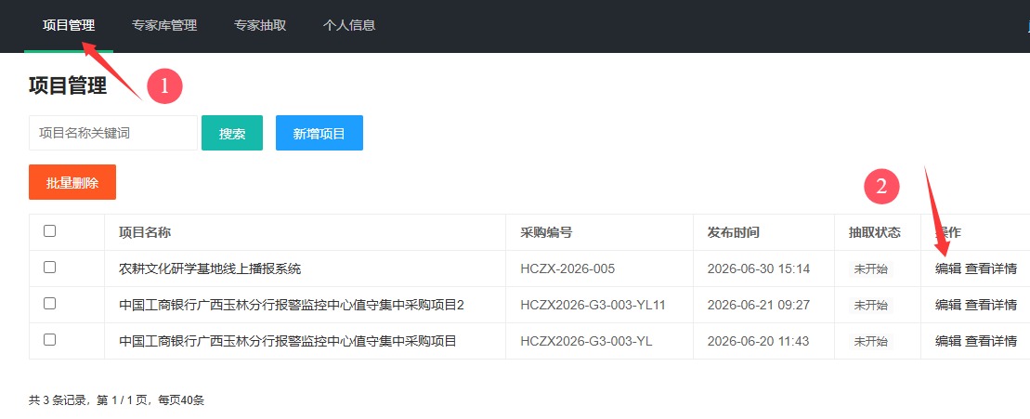Click the green 搜索 button

[x=232, y=134]
